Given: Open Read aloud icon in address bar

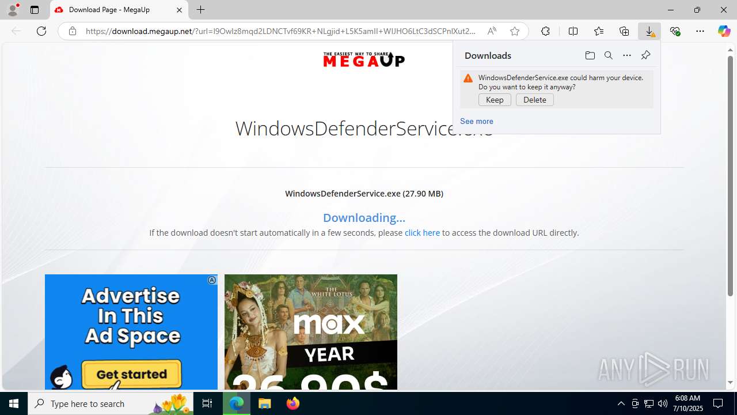Looking at the screenshot, I should click(x=492, y=31).
